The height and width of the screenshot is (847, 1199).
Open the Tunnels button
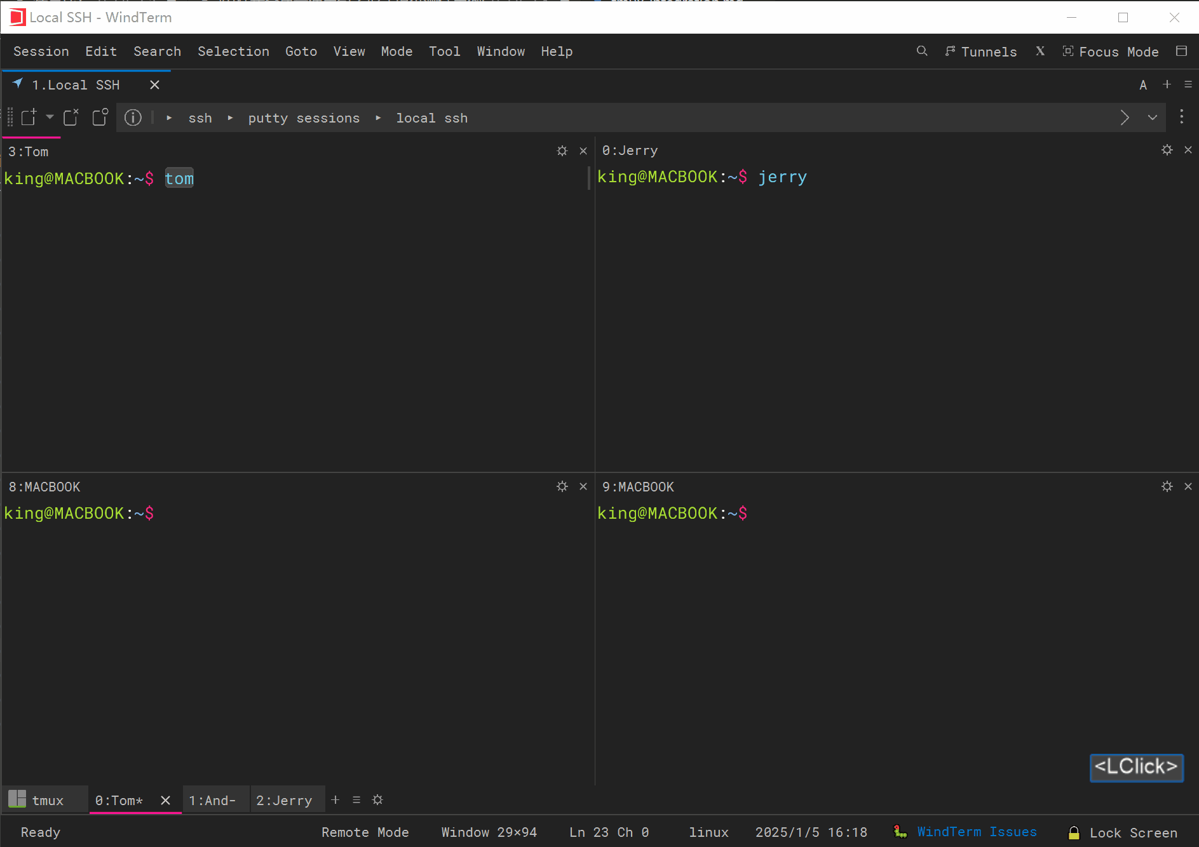pos(980,52)
